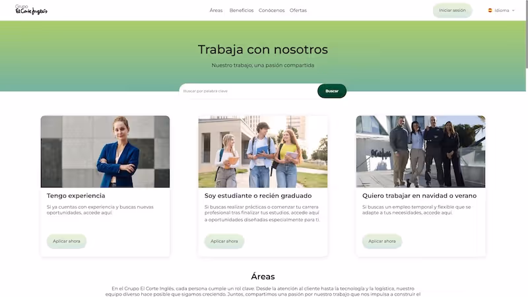Open the Áreas menu item
Viewport: 528px width, 297px height.
[216, 11]
